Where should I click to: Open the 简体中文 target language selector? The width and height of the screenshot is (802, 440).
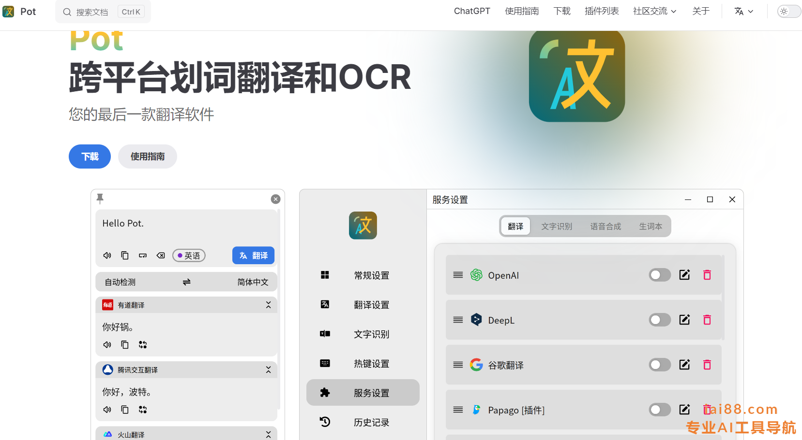(253, 282)
